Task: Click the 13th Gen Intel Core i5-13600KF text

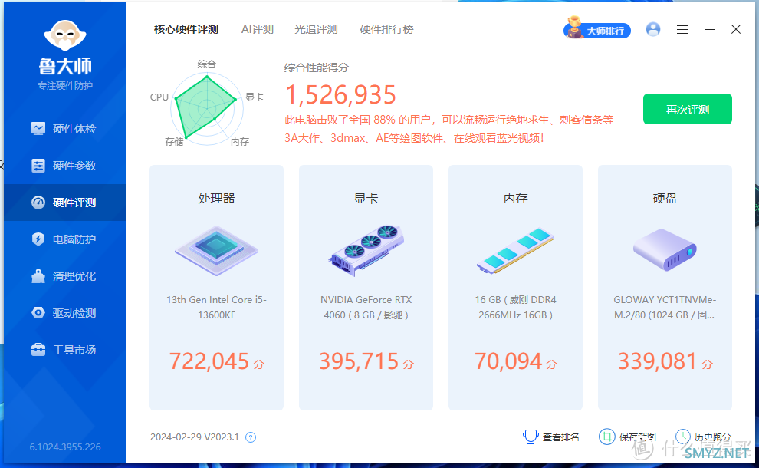Action: tap(216, 307)
